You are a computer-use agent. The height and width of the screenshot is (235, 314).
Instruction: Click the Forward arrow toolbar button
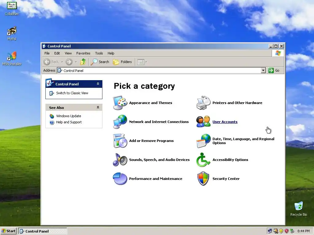[x=69, y=62]
